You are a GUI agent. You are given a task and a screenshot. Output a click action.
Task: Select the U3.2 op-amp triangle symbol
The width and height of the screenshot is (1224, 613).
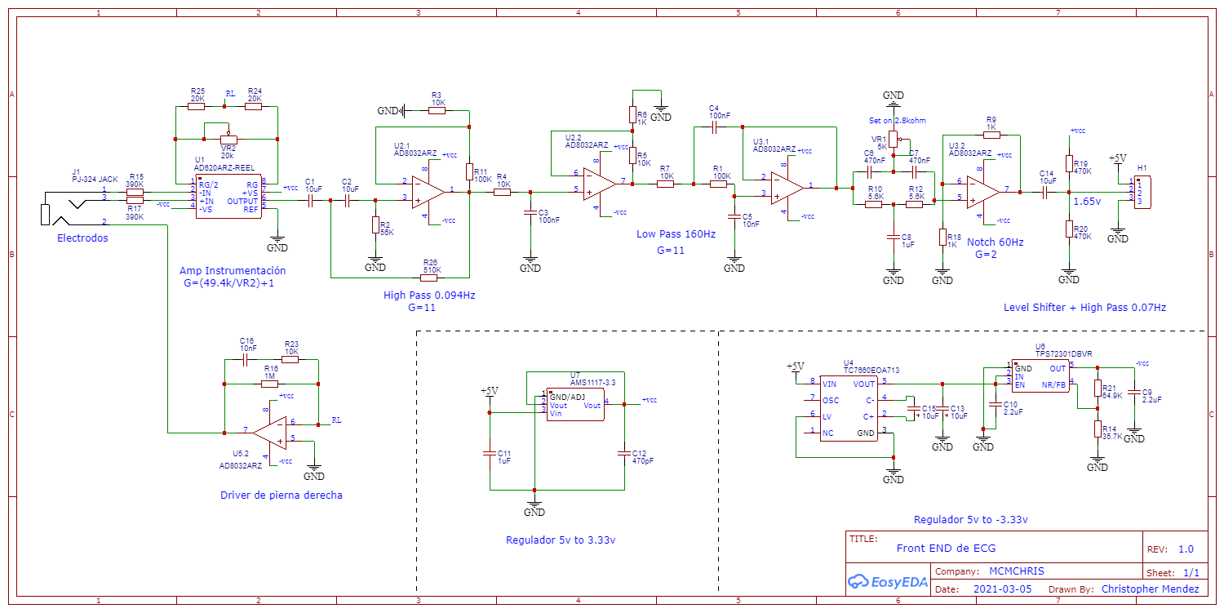click(984, 190)
